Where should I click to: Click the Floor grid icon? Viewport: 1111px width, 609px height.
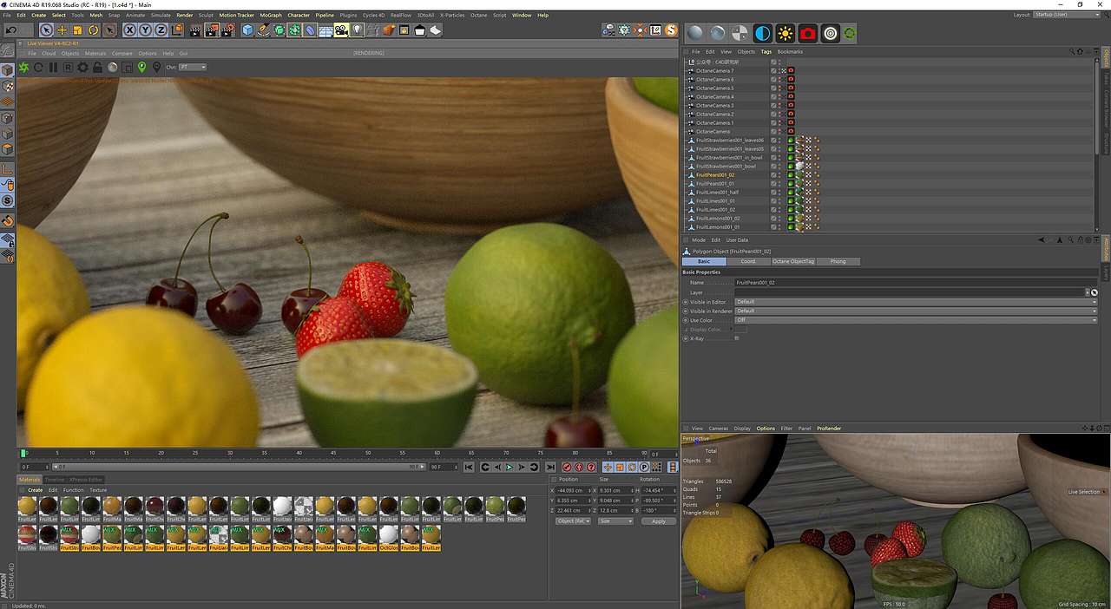325,30
